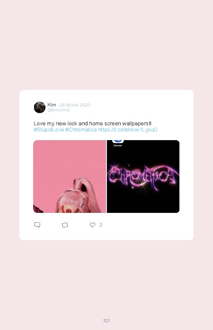This screenshot has width=213, height=330.
Task: Open the #Chromatica hashtag
Action: point(81,129)
